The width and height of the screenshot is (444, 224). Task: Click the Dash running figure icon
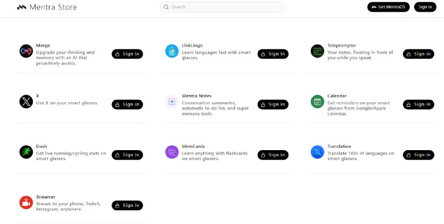(x=26, y=152)
